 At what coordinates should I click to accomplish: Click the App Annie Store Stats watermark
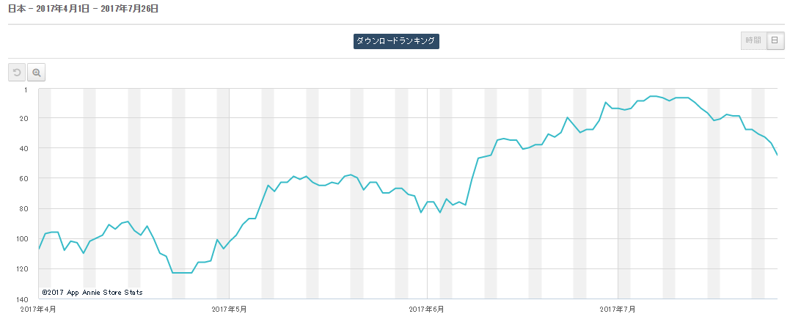click(x=92, y=292)
